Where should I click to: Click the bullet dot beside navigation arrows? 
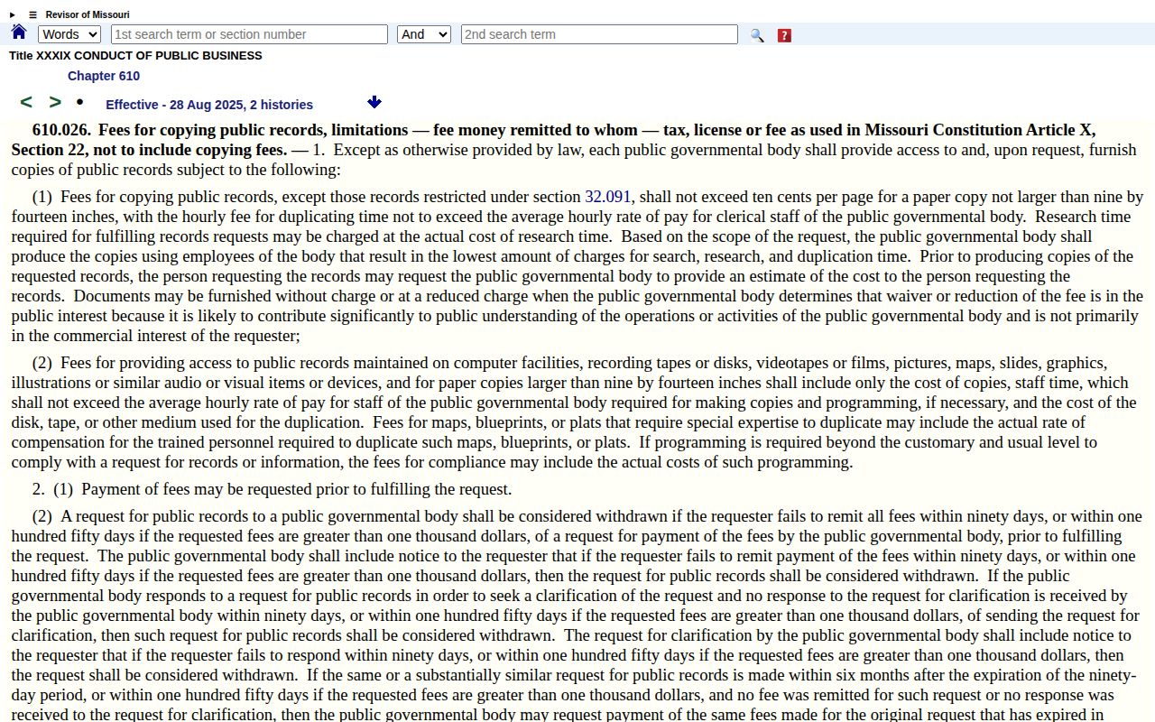(x=79, y=102)
